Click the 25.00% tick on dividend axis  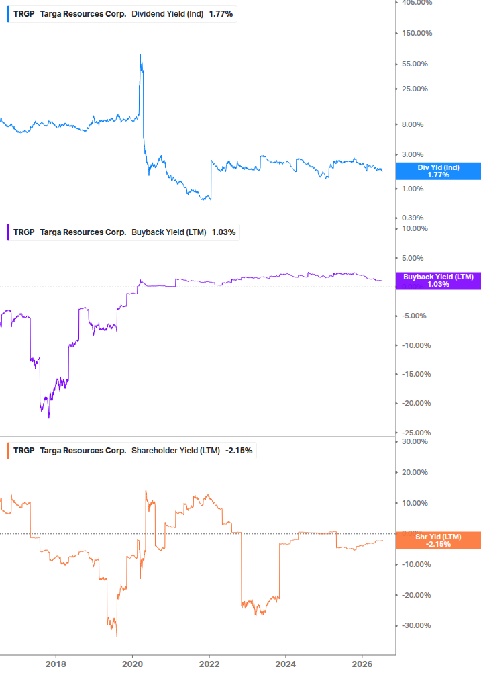click(x=415, y=89)
